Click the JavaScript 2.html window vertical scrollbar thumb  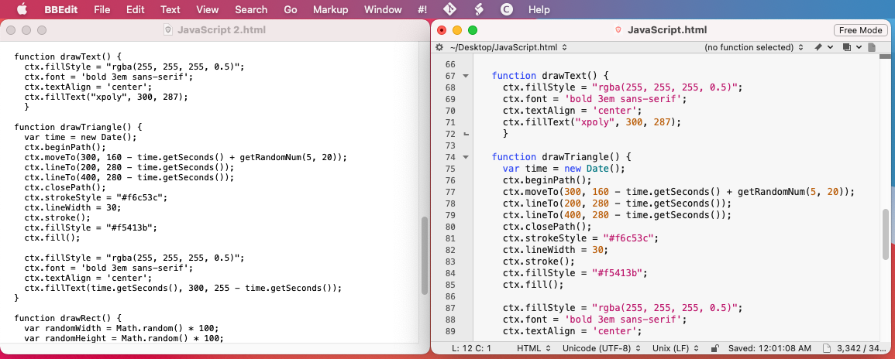click(425, 255)
